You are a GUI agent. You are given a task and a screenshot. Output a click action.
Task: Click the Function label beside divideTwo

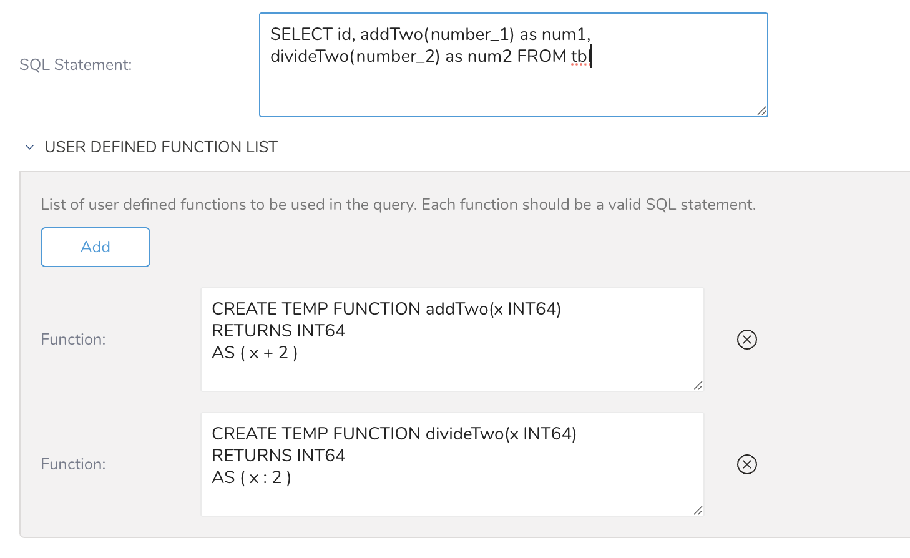(73, 464)
